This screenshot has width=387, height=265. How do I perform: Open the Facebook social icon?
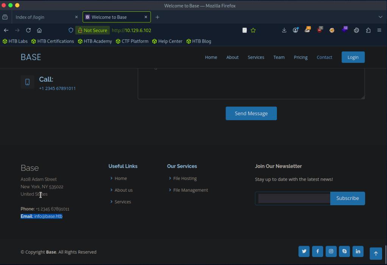click(x=317, y=251)
